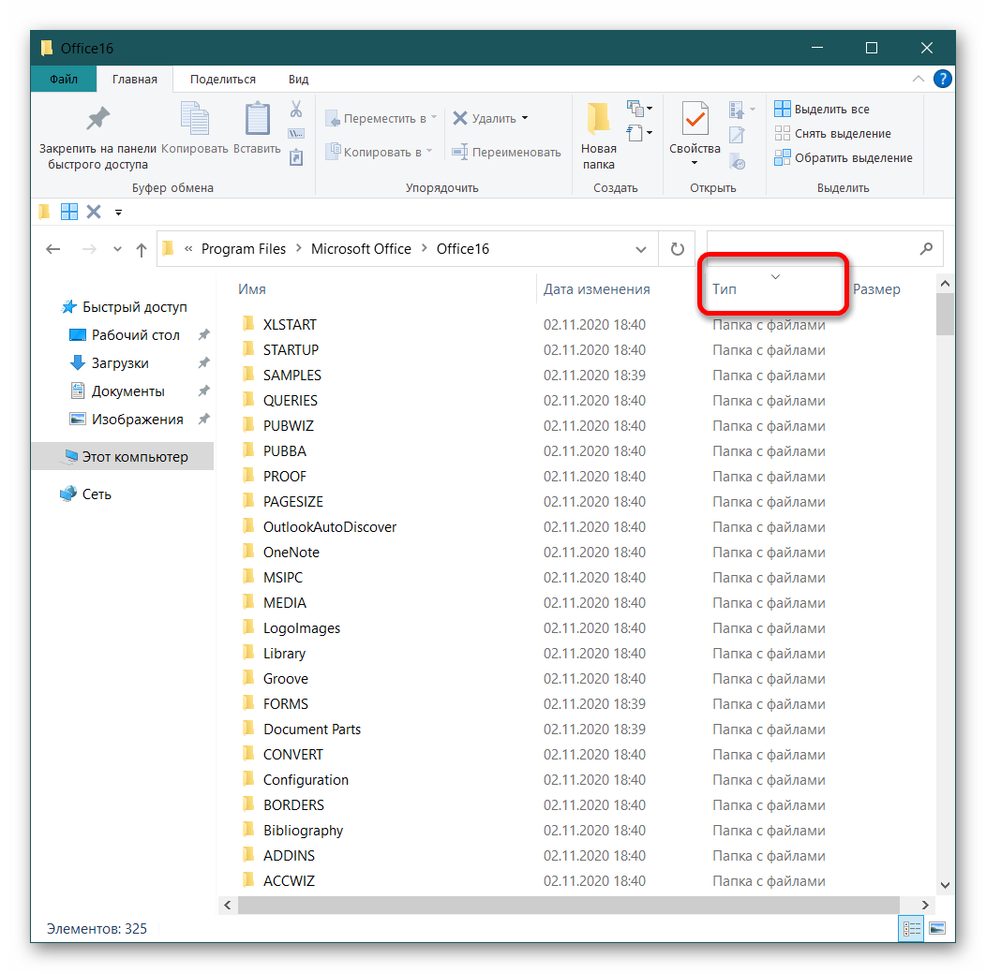Screen dimensions: 986x973
Task: Switch to details view in status bar
Action: pos(911,929)
